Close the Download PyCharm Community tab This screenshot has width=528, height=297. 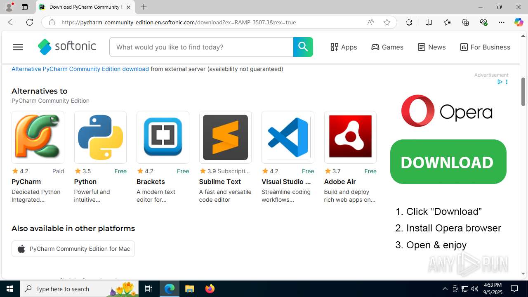(128, 7)
